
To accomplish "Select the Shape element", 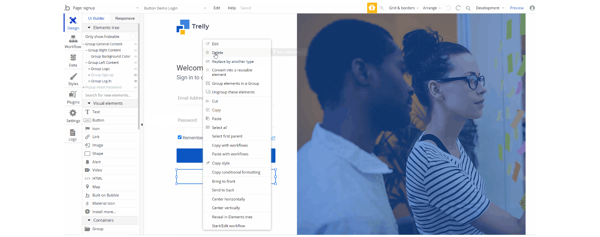I will pyautogui.click(x=110, y=154).
